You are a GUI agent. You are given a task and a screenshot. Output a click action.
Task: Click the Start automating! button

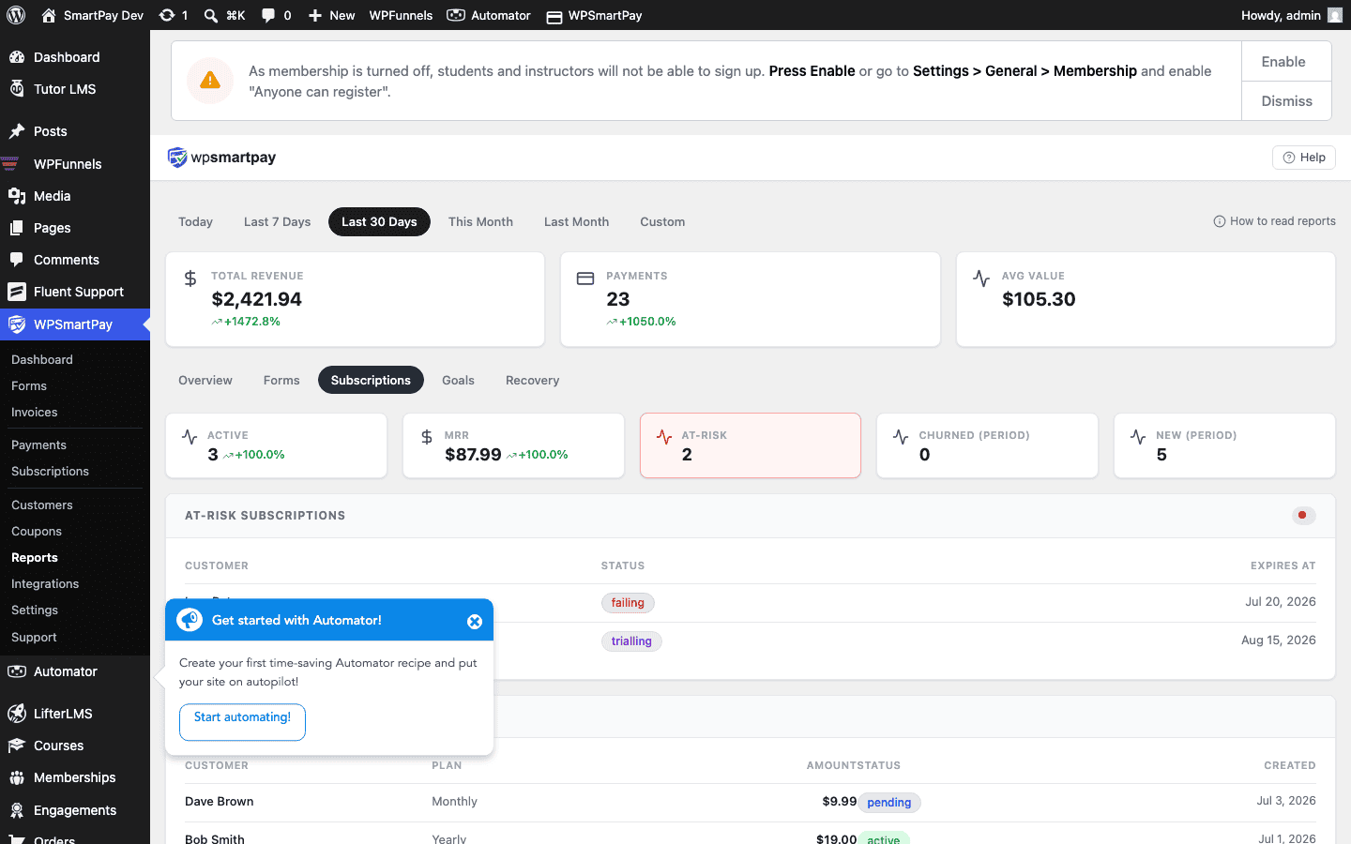pyautogui.click(x=242, y=722)
